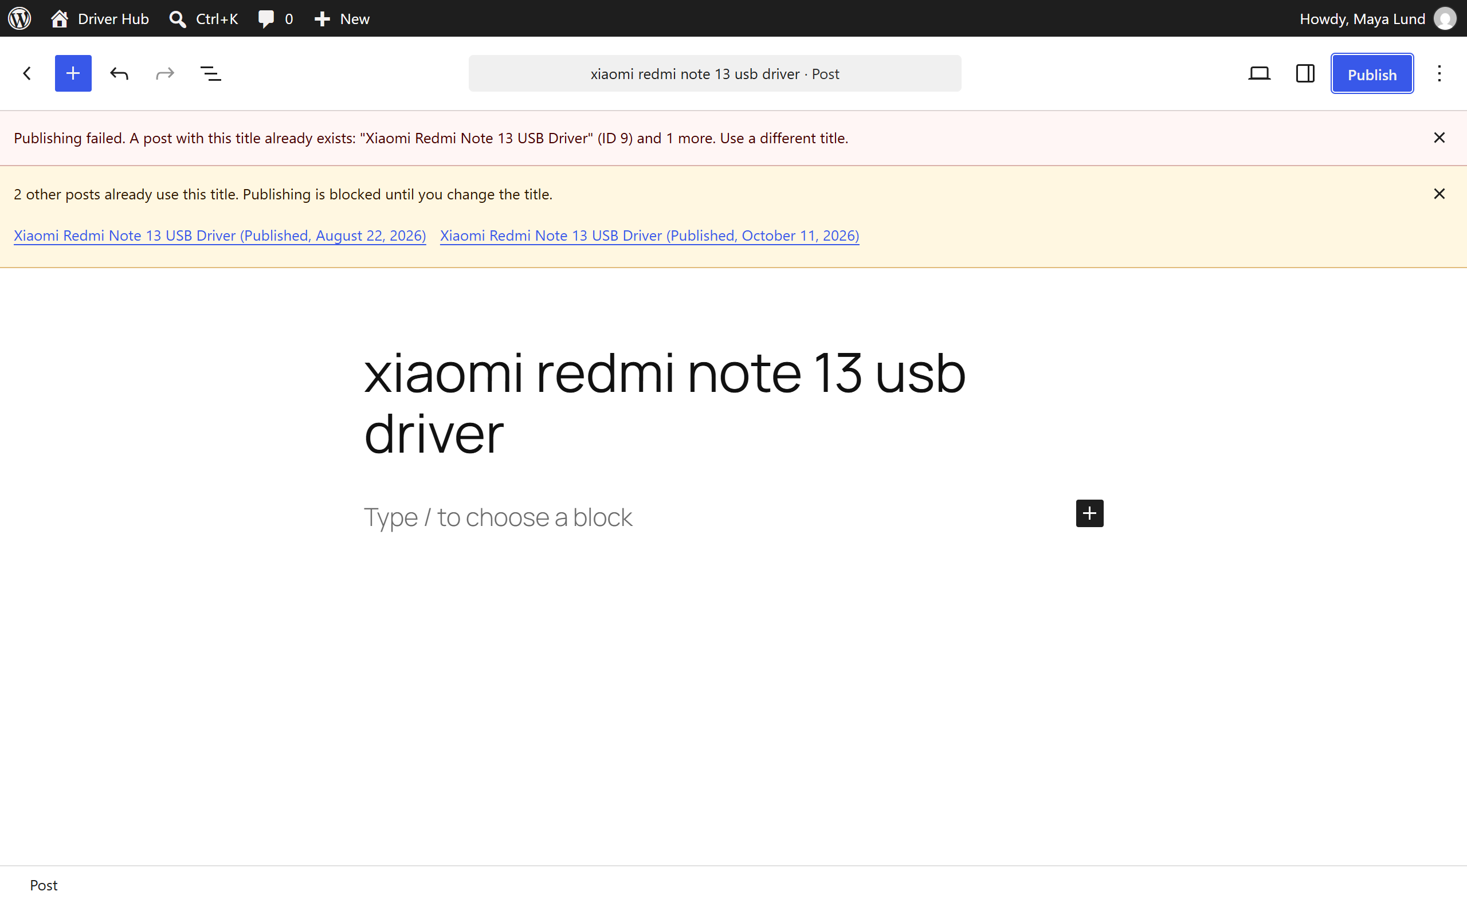The image size is (1467, 903).
Task: Click the black add block plus button
Action: click(1089, 513)
